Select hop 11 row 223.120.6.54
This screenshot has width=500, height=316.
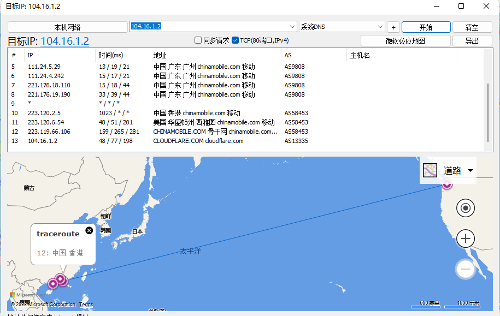245,122
